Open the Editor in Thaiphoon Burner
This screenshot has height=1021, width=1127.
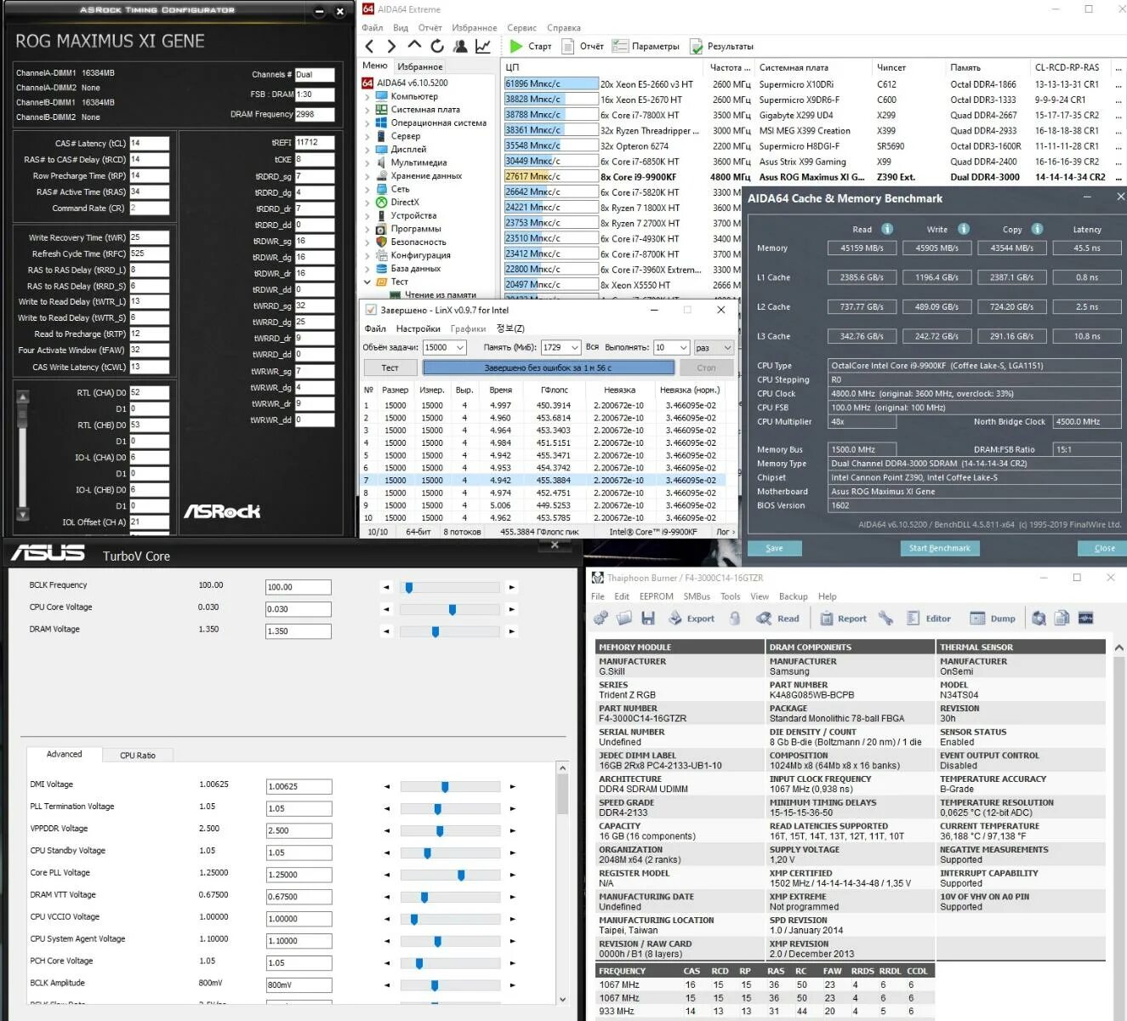[x=929, y=619]
